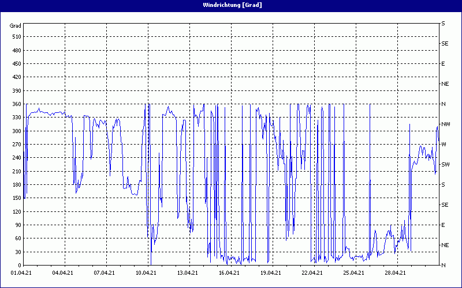Image resolution: width=462 pixels, height=288 pixels.
Task: Select the 28.04.21 date on the axis
Action: (395, 273)
